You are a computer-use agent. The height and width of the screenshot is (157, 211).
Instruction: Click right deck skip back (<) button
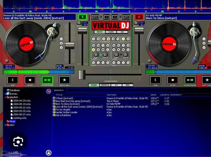point(118,63)
